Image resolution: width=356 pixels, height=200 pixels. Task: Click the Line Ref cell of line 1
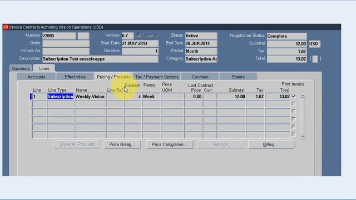click(x=115, y=97)
